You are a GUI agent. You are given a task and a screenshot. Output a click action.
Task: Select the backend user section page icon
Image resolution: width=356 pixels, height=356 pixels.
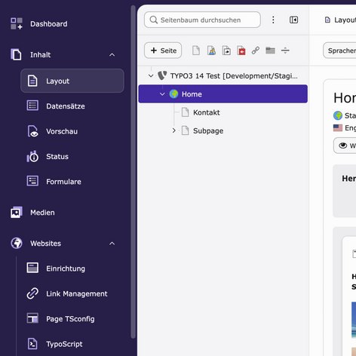point(211,51)
